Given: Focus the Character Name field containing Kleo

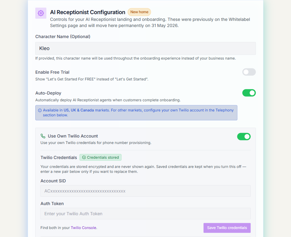Looking at the screenshot, I should pyautogui.click(x=145, y=49).
